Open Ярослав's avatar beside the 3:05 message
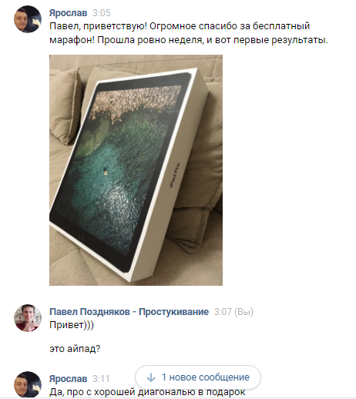The height and width of the screenshot is (399, 356). pos(28,19)
